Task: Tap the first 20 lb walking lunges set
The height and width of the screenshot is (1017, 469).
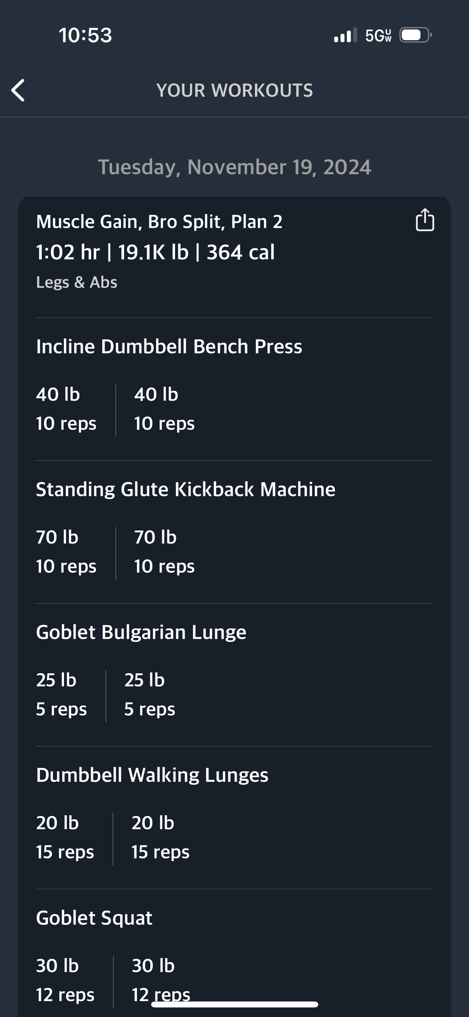Action: coord(65,838)
